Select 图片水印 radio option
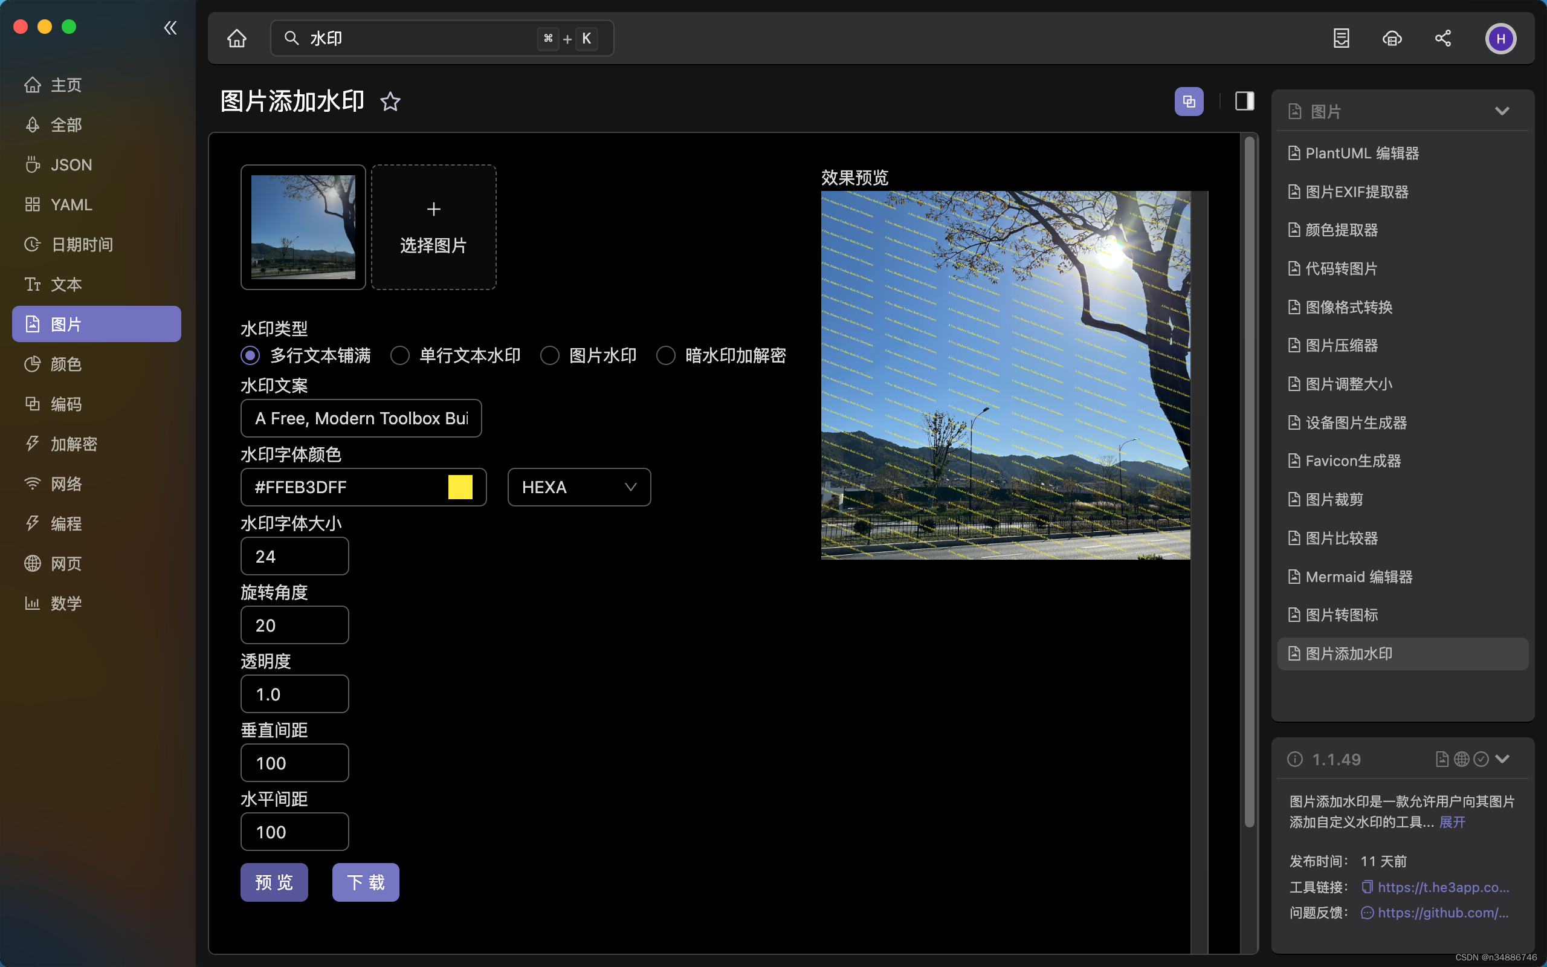The image size is (1547, 967). (x=550, y=355)
